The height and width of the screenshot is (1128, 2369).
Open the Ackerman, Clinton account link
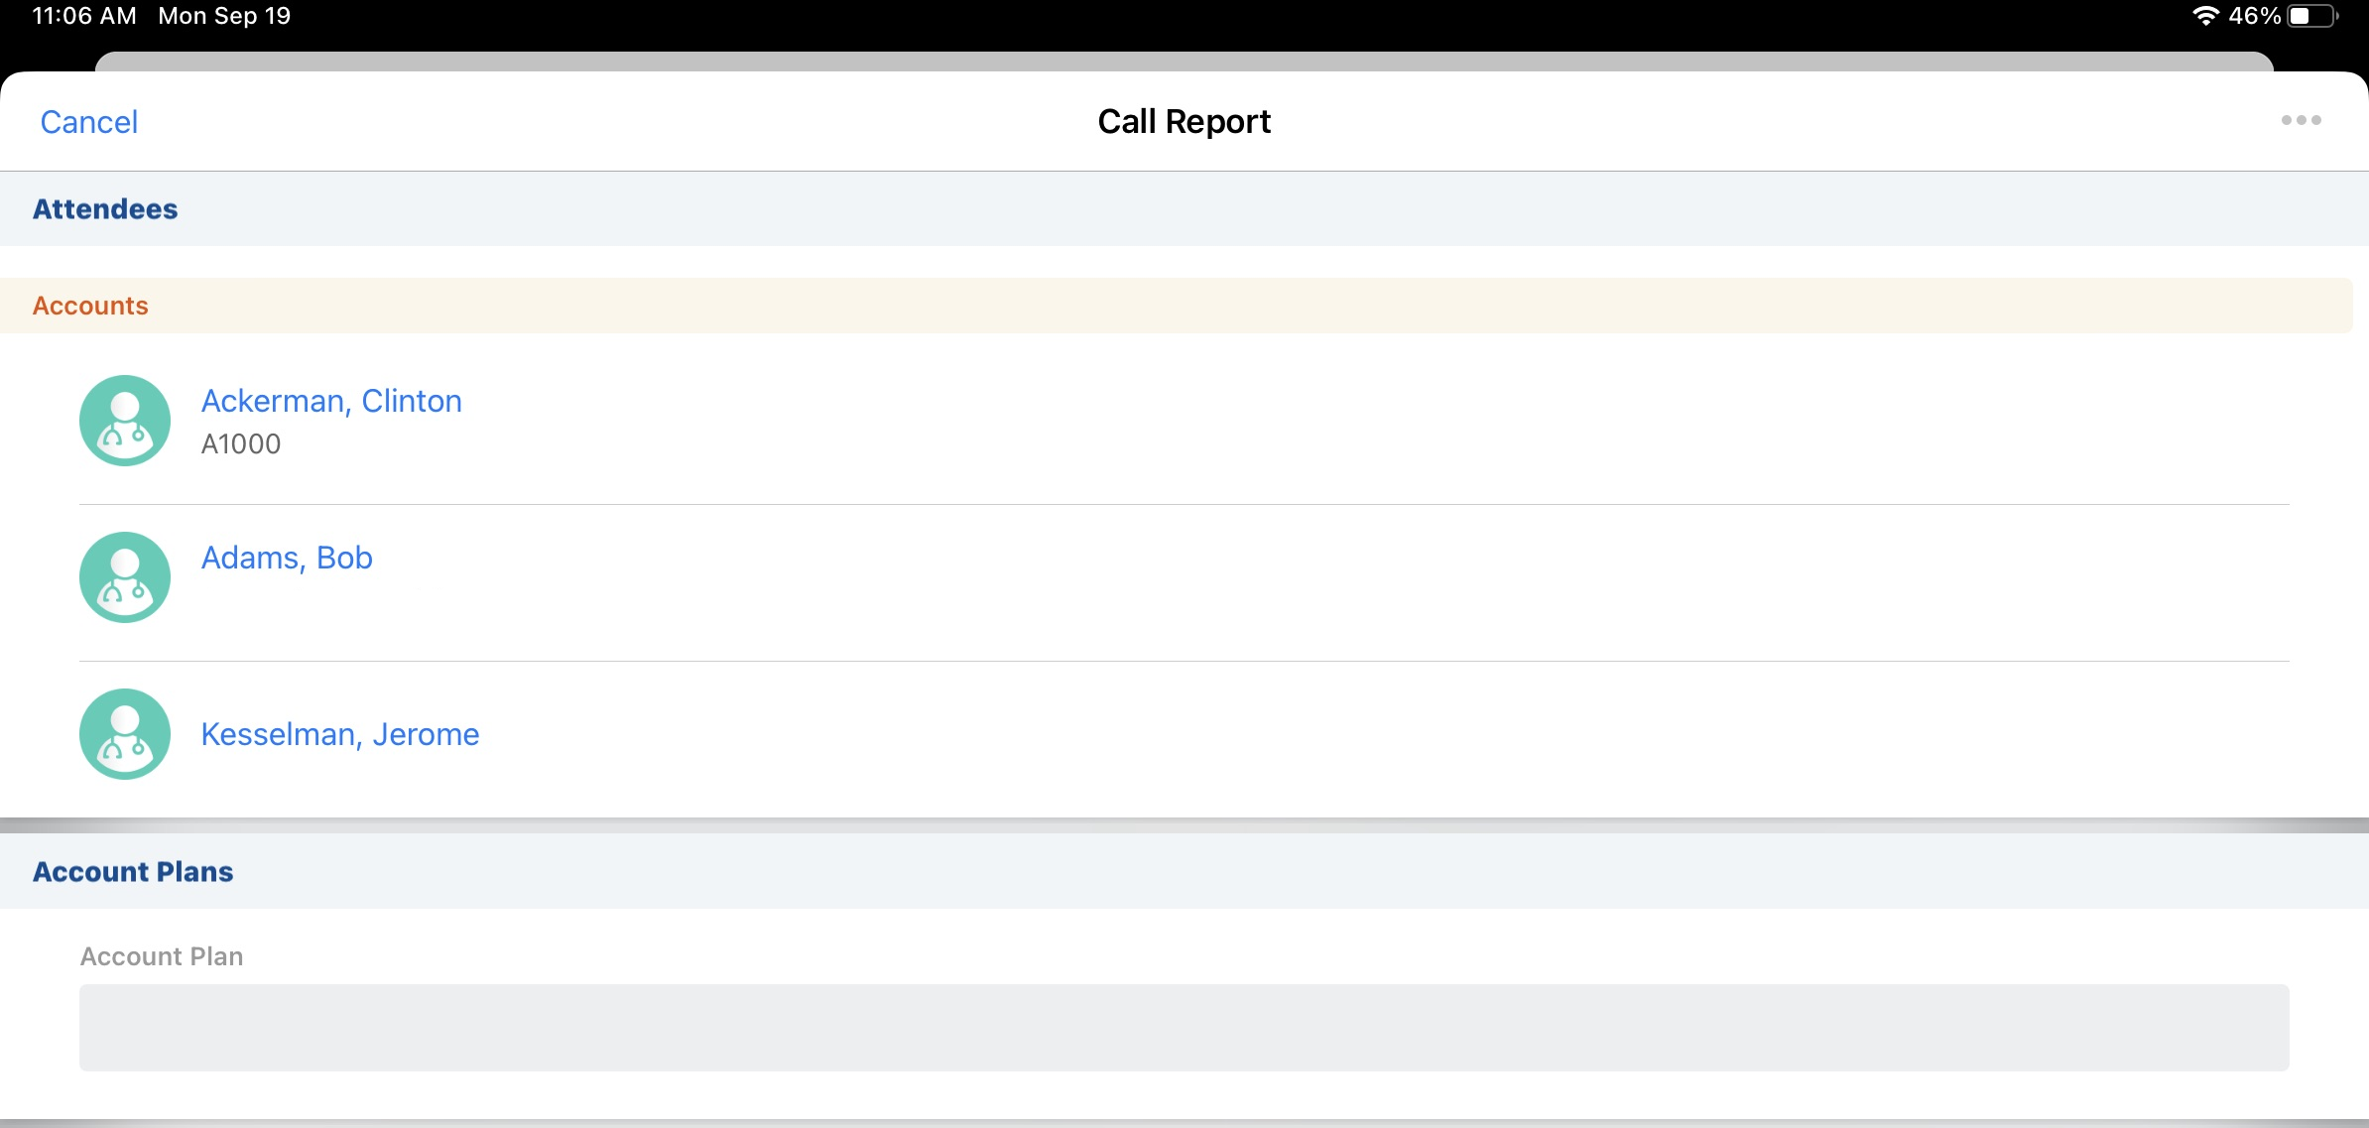(331, 401)
